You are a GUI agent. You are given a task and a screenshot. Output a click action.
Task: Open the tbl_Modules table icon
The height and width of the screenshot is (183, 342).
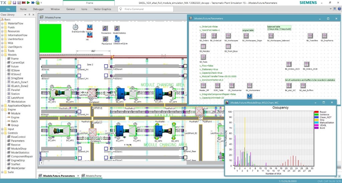tap(203, 46)
